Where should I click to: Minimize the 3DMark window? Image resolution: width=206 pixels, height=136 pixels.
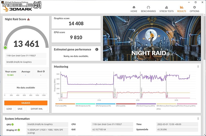(189, 2)
